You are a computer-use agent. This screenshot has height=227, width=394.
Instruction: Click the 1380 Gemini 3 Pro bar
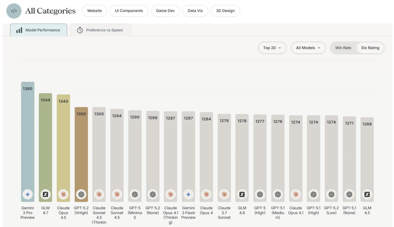28,138
